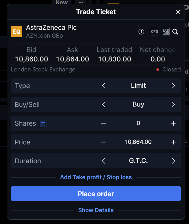189x224 pixels.
Task: Expand Show Details section
Action: click(x=96, y=210)
